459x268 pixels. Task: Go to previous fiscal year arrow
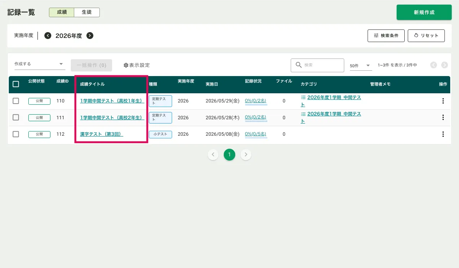click(48, 36)
